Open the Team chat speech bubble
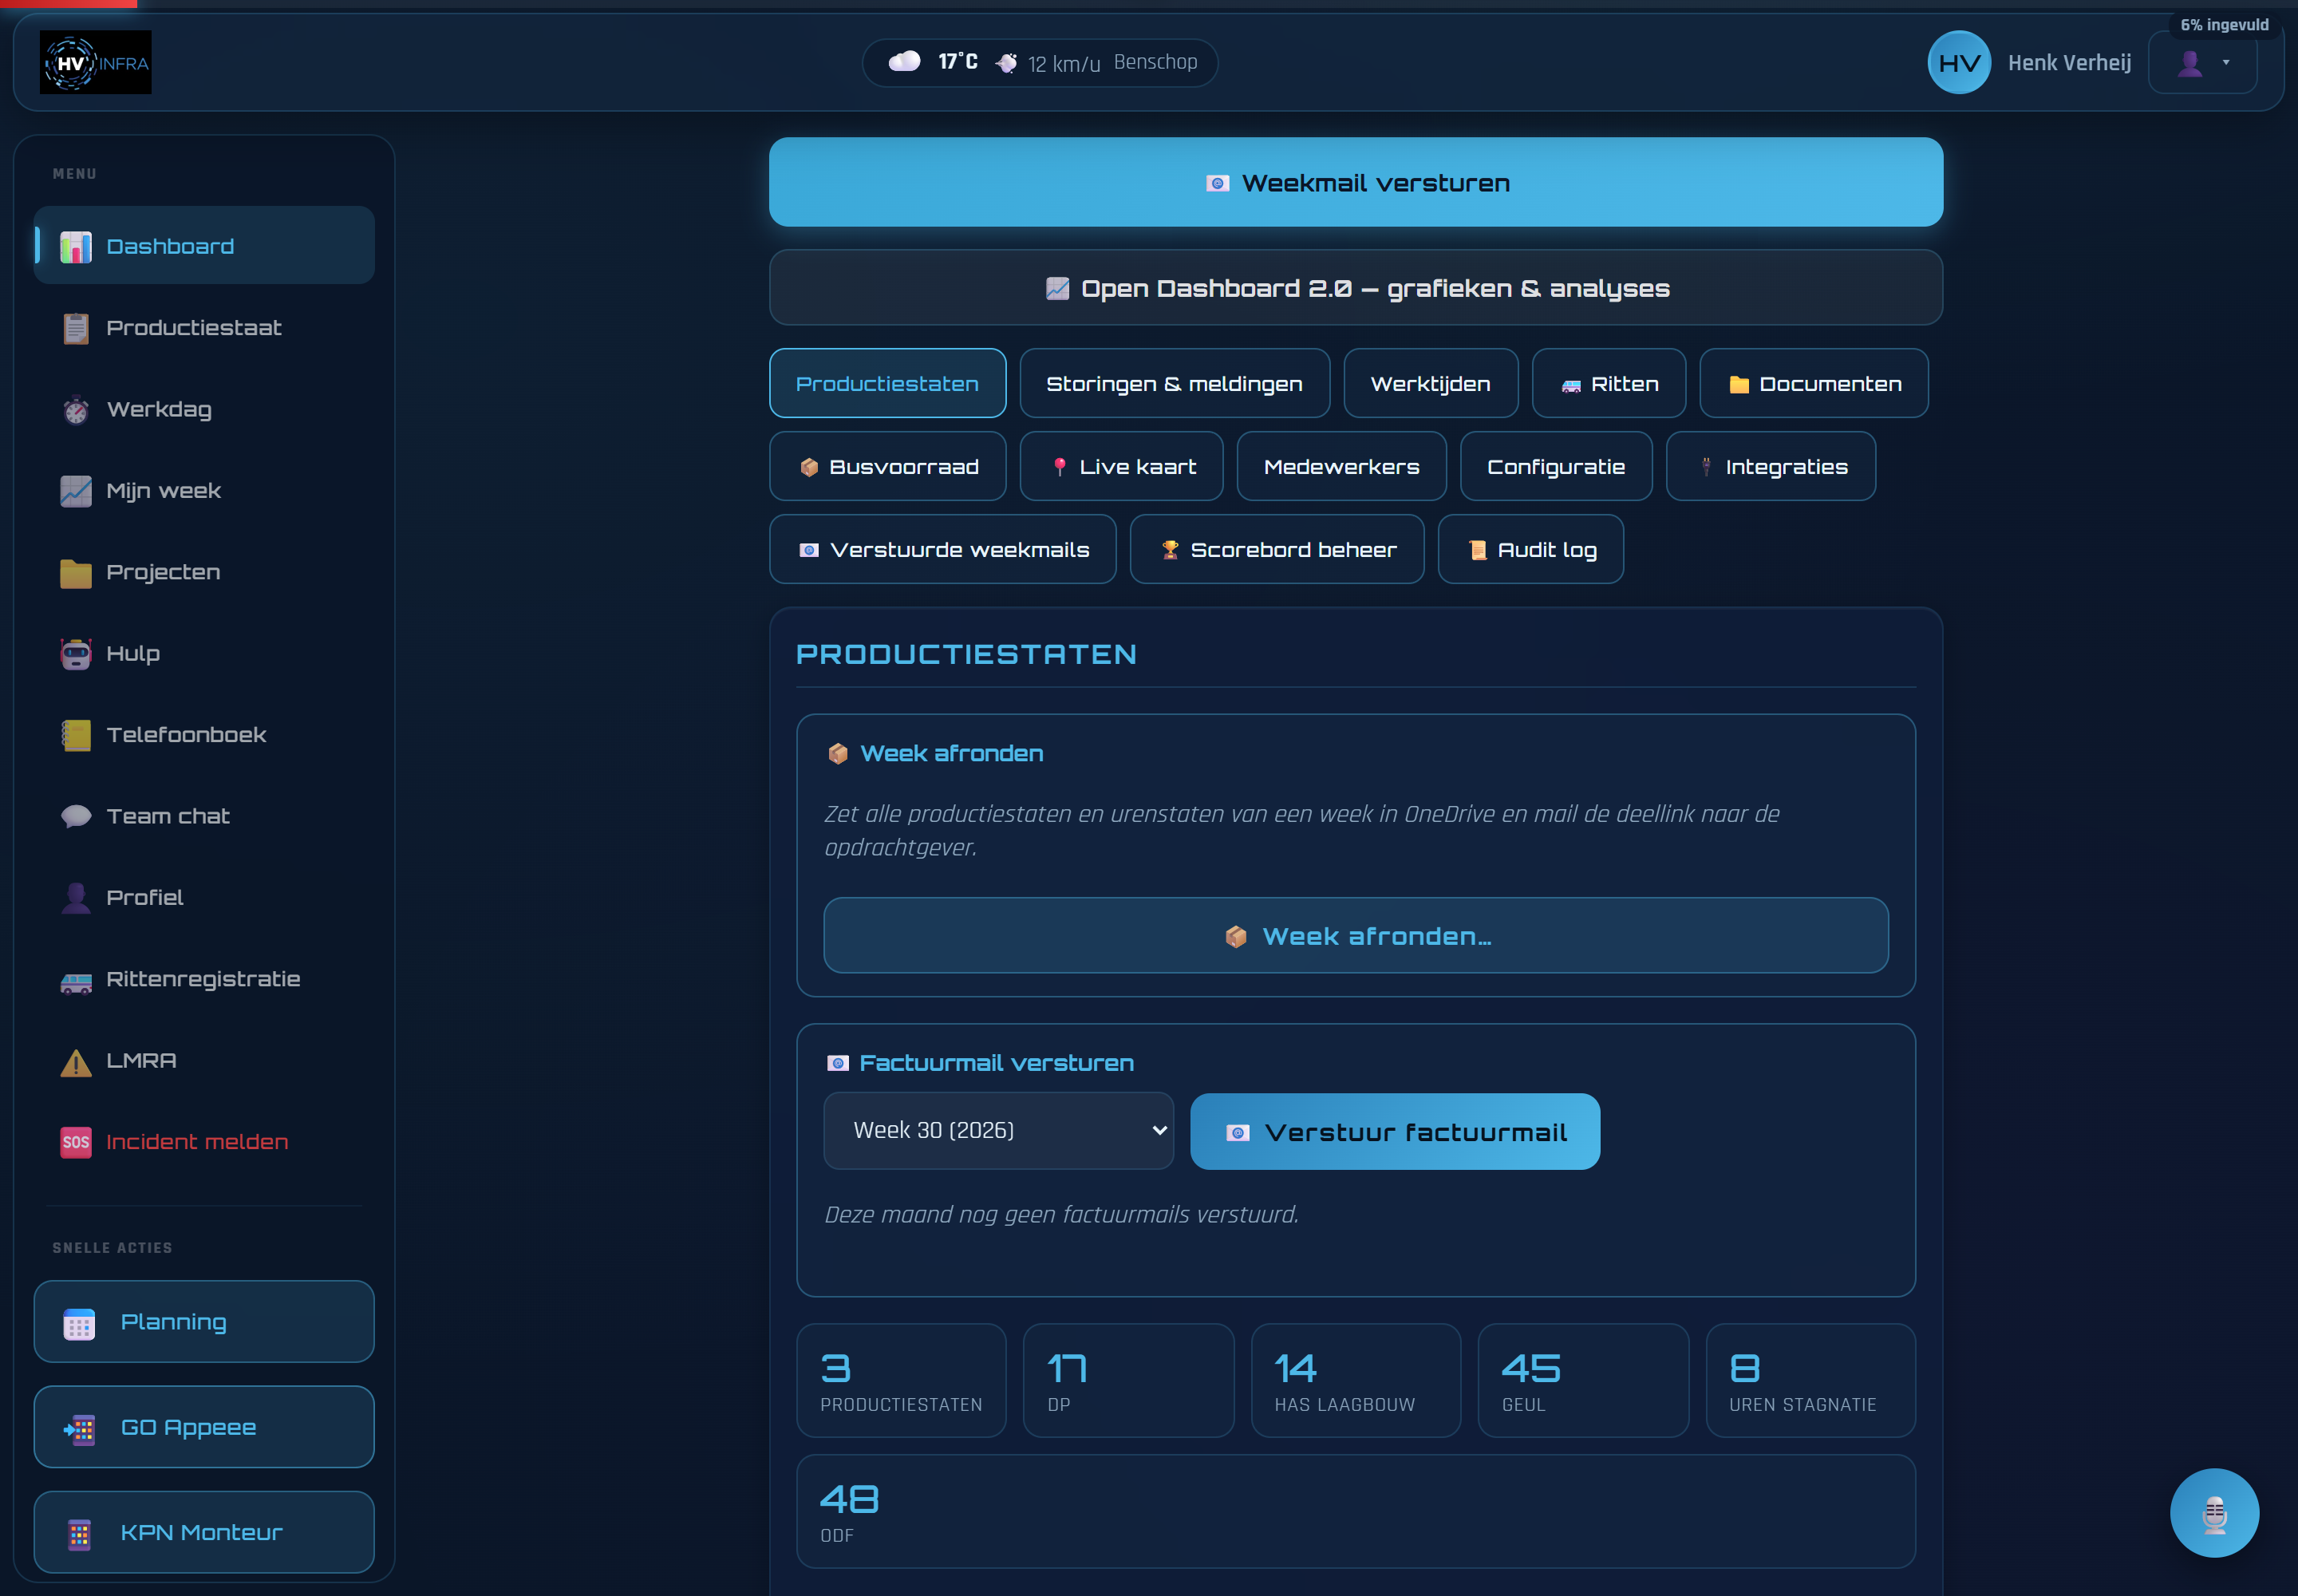 (76, 816)
